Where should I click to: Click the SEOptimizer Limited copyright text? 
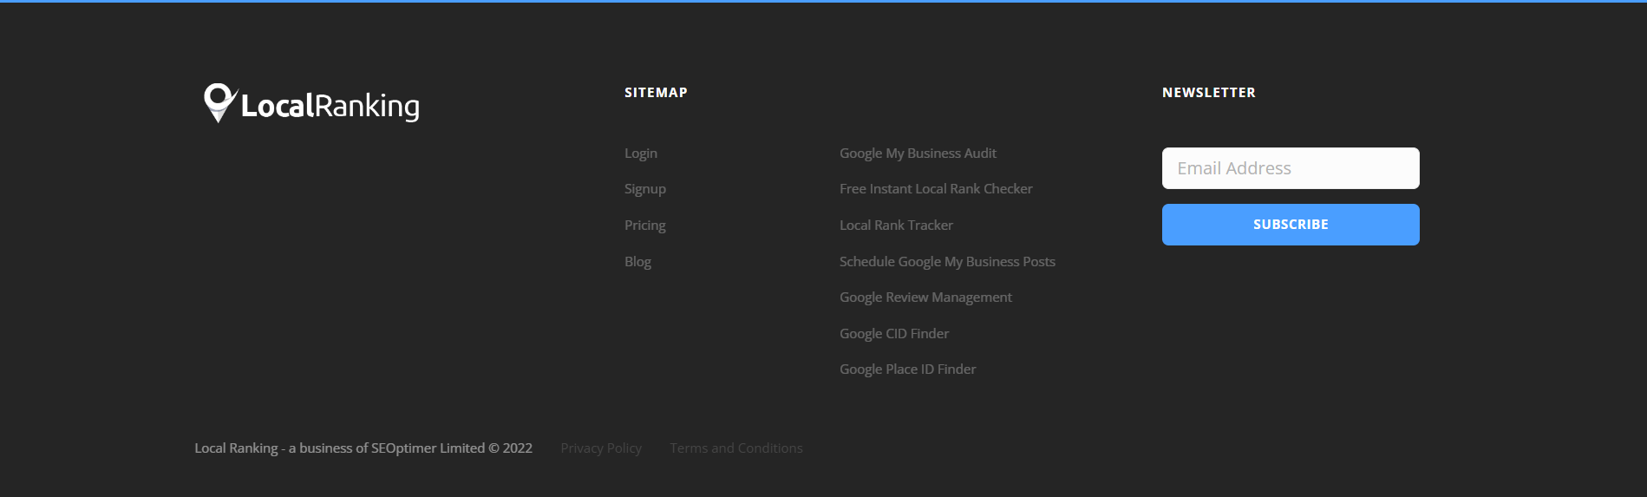coord(363,448)
